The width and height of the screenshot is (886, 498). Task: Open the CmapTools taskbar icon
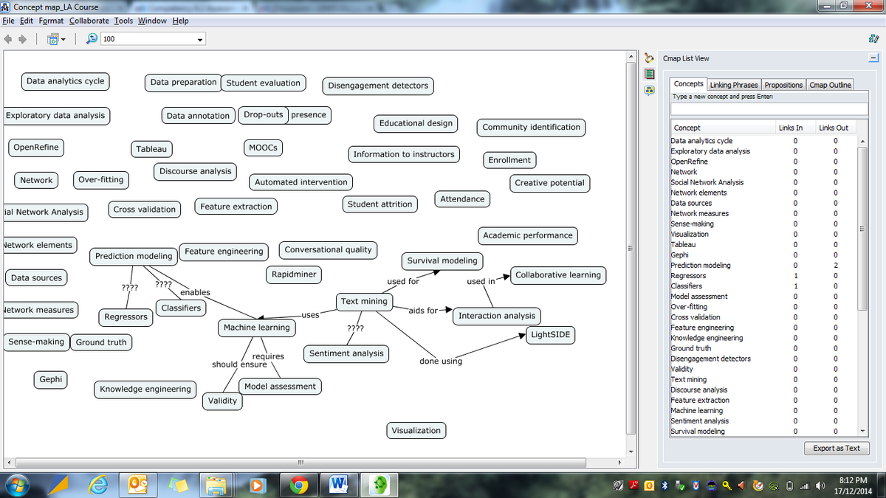coord(381,485)
